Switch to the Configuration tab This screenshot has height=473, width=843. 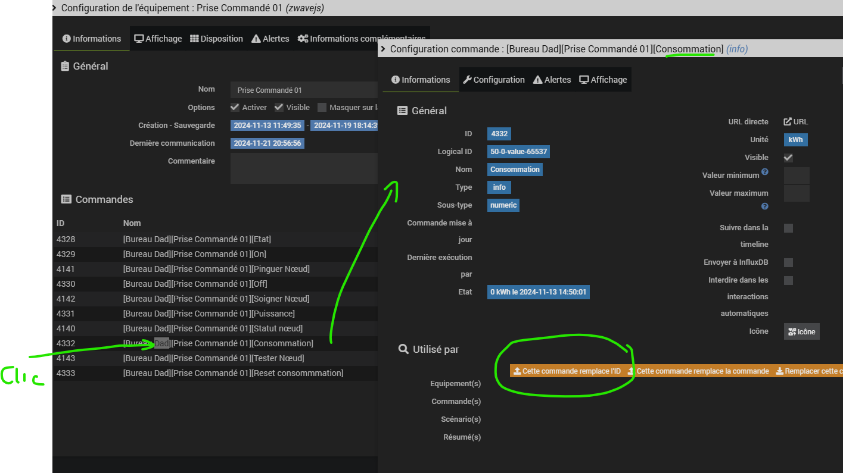click(493, 80)
